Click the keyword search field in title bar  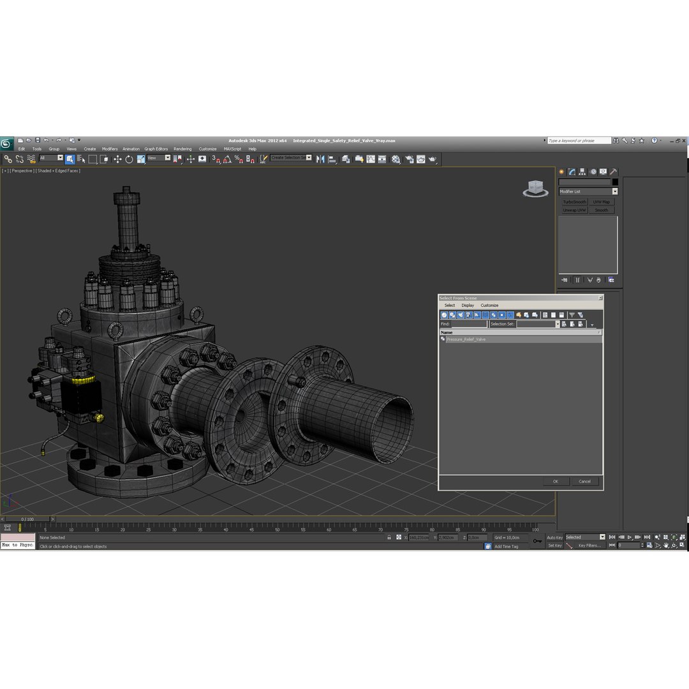579,140
